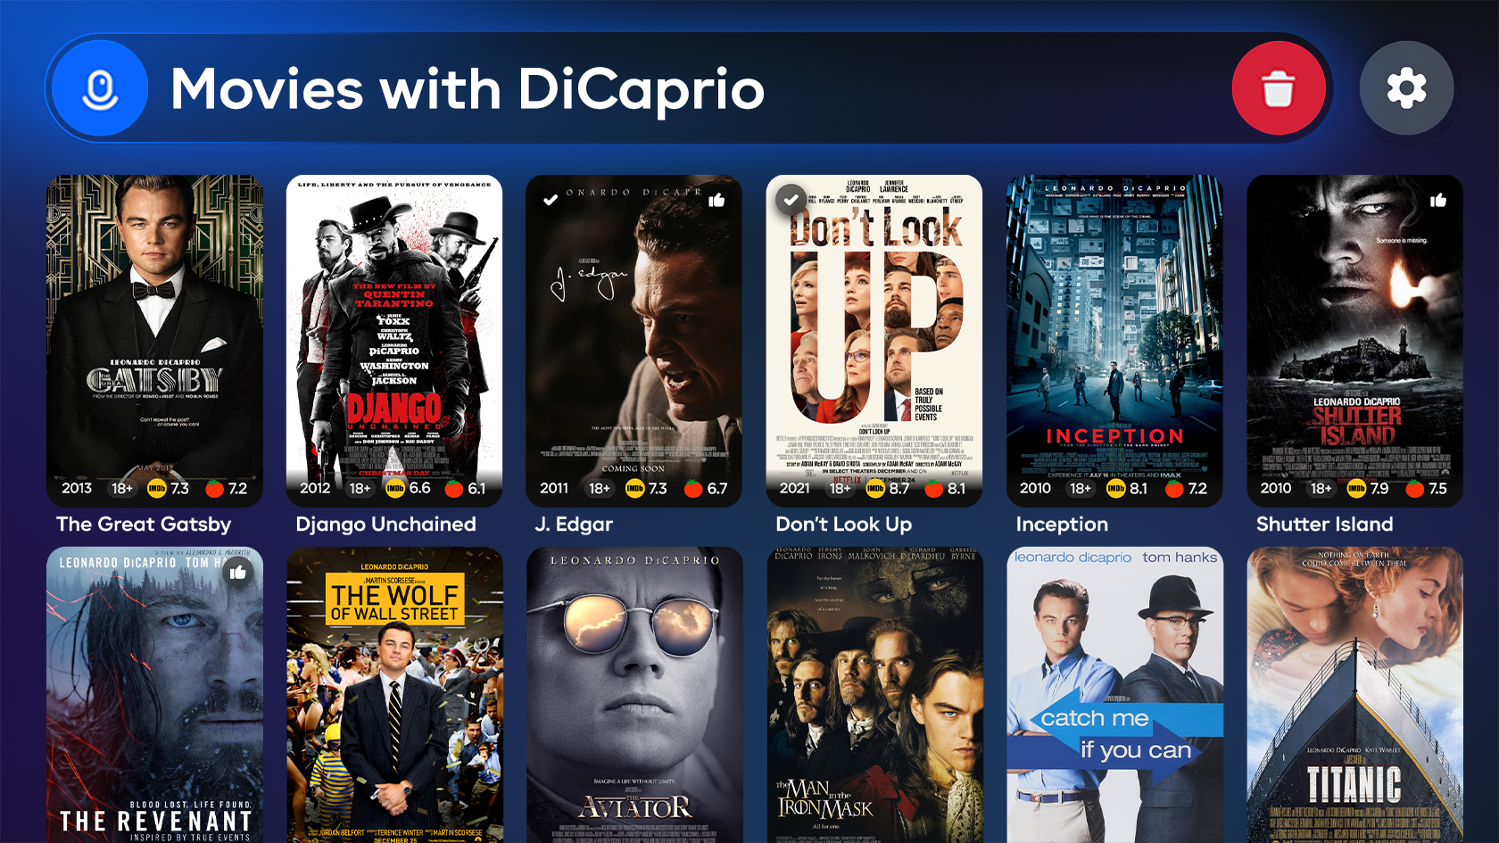The image size is (1499, 843).
Task: Select the "Movies with DiCaprio" search text
Action: pos(468,90)
